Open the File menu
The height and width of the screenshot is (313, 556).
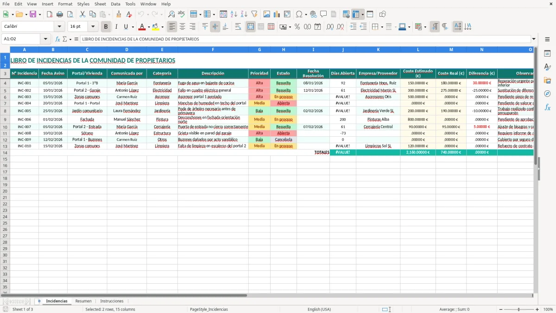pyautogui.click(x=6, y=4)
